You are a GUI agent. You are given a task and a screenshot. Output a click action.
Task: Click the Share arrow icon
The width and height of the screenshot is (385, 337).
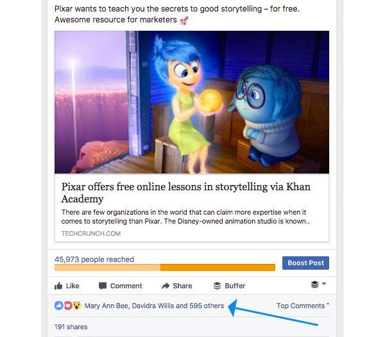[166, 286]
